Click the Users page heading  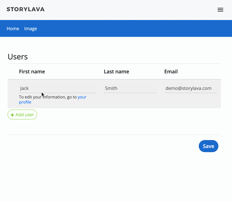[x=18, y=57]
